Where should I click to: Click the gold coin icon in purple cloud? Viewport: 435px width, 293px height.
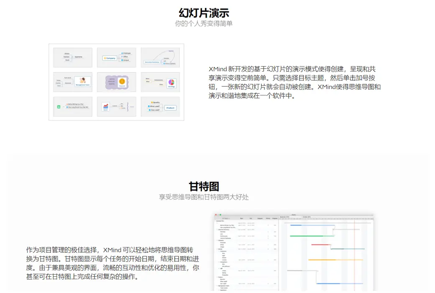point(122,81)
